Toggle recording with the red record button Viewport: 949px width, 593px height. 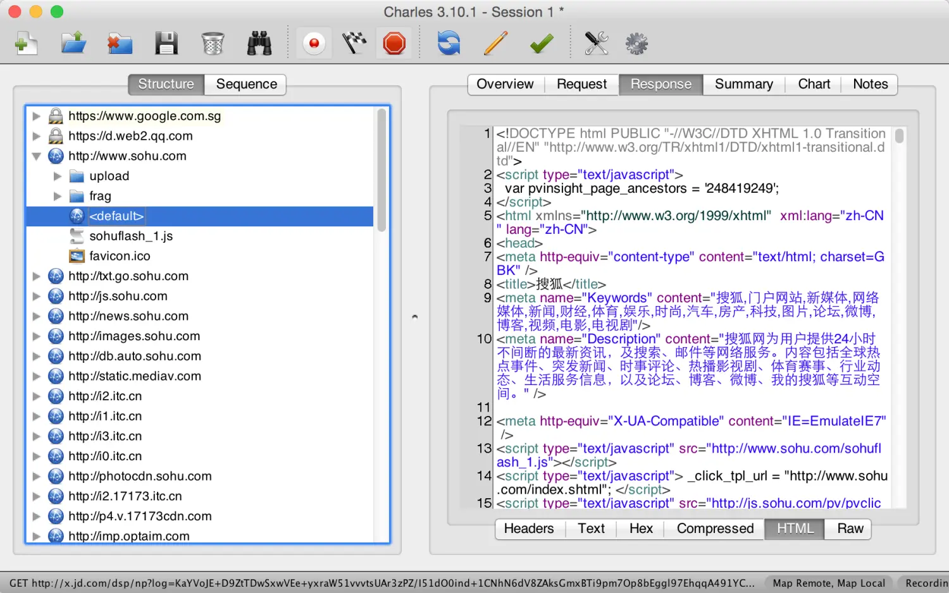coord(314,43)
